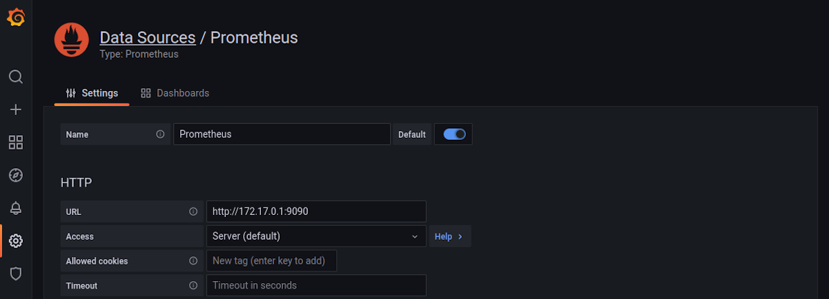829x299 pixels.
Task: Open the Grafana home logo
Action: (16, 17)
